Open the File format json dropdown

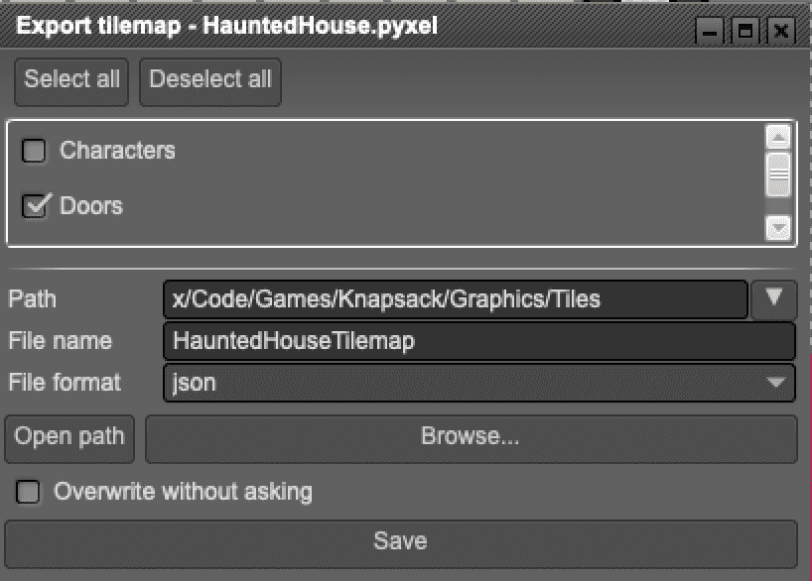point(478,383)
